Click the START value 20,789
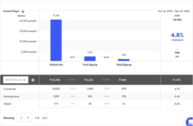Screen dimensions: 193x126 [177, 20]
